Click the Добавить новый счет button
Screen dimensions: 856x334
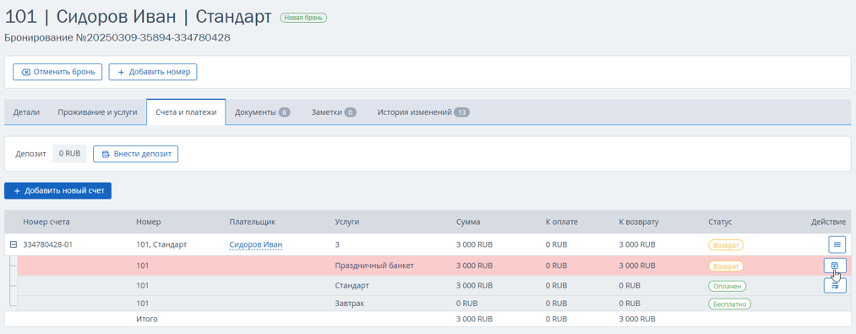pos(57,191)
